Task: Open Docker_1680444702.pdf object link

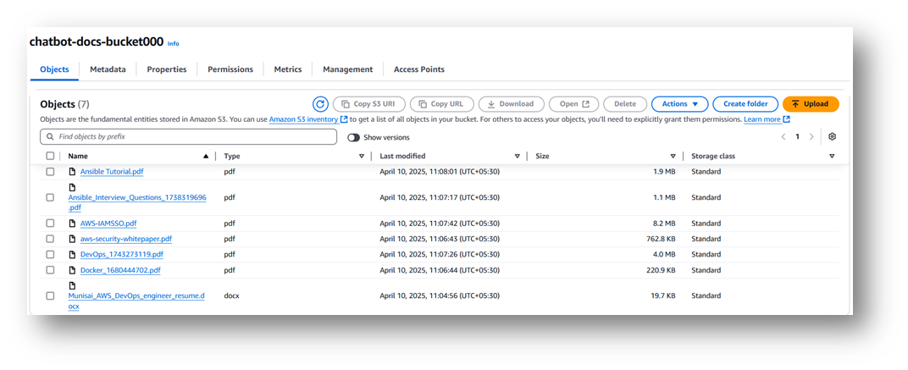Action: pyautogui.click(x=120, y=270)
